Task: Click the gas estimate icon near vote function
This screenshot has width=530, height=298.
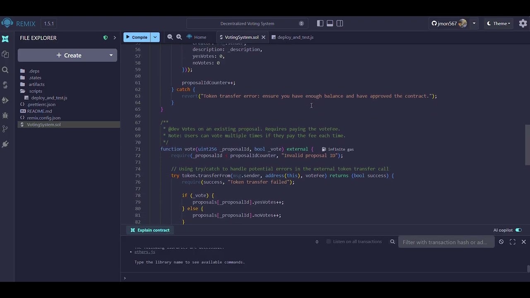Action: (x=324, y=149)
